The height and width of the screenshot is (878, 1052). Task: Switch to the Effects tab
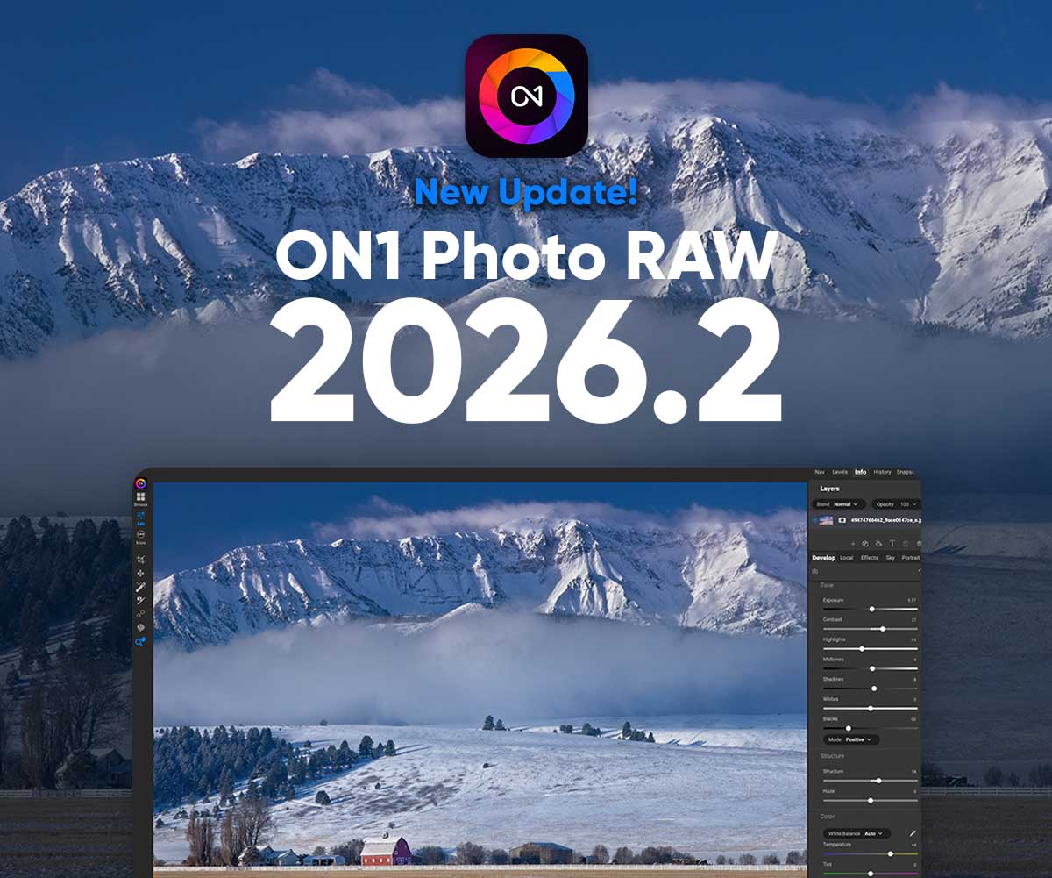pos(869,558)
